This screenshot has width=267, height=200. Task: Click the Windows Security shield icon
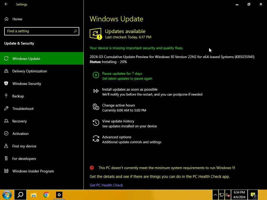(6, 83)
